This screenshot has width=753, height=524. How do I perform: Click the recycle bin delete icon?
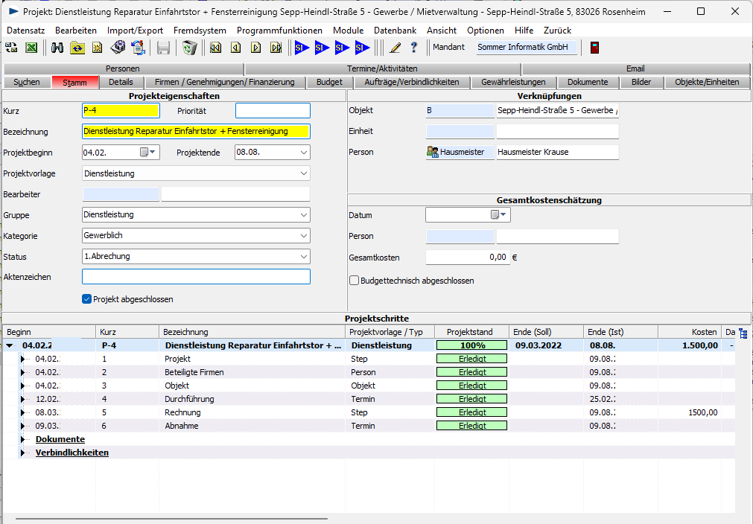coord(190,48)
